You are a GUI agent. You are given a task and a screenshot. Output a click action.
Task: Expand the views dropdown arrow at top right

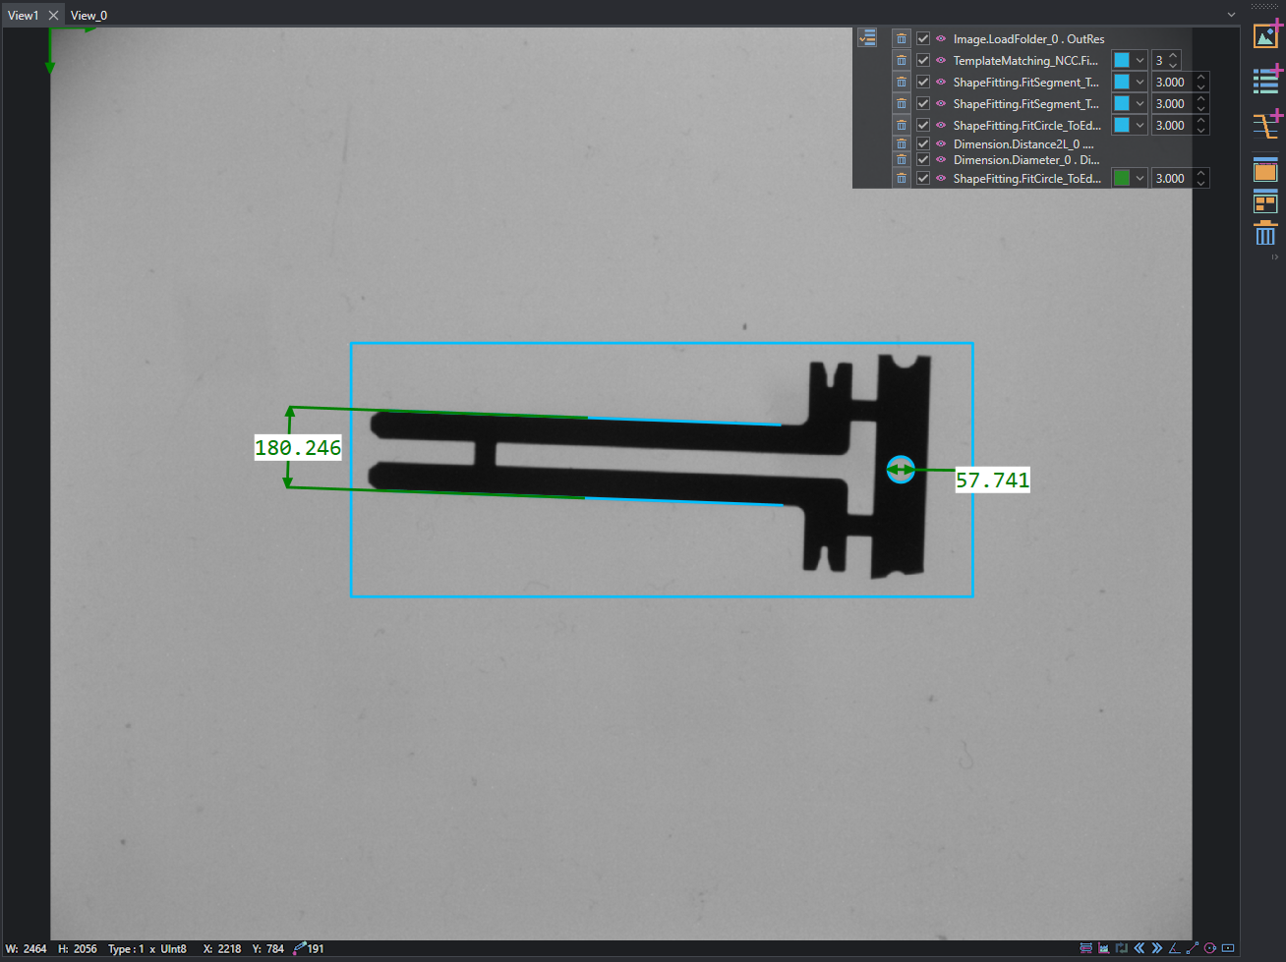click(x=1231, y=15)
